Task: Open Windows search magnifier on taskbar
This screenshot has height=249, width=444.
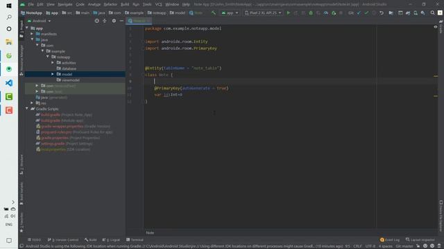Action: pyautogui.click(x=9, y=17)
